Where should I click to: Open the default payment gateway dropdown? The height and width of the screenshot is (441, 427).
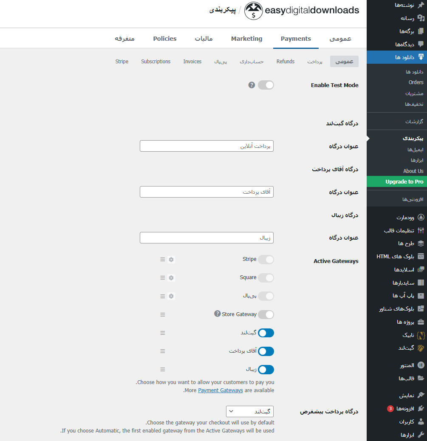point(250,411)
